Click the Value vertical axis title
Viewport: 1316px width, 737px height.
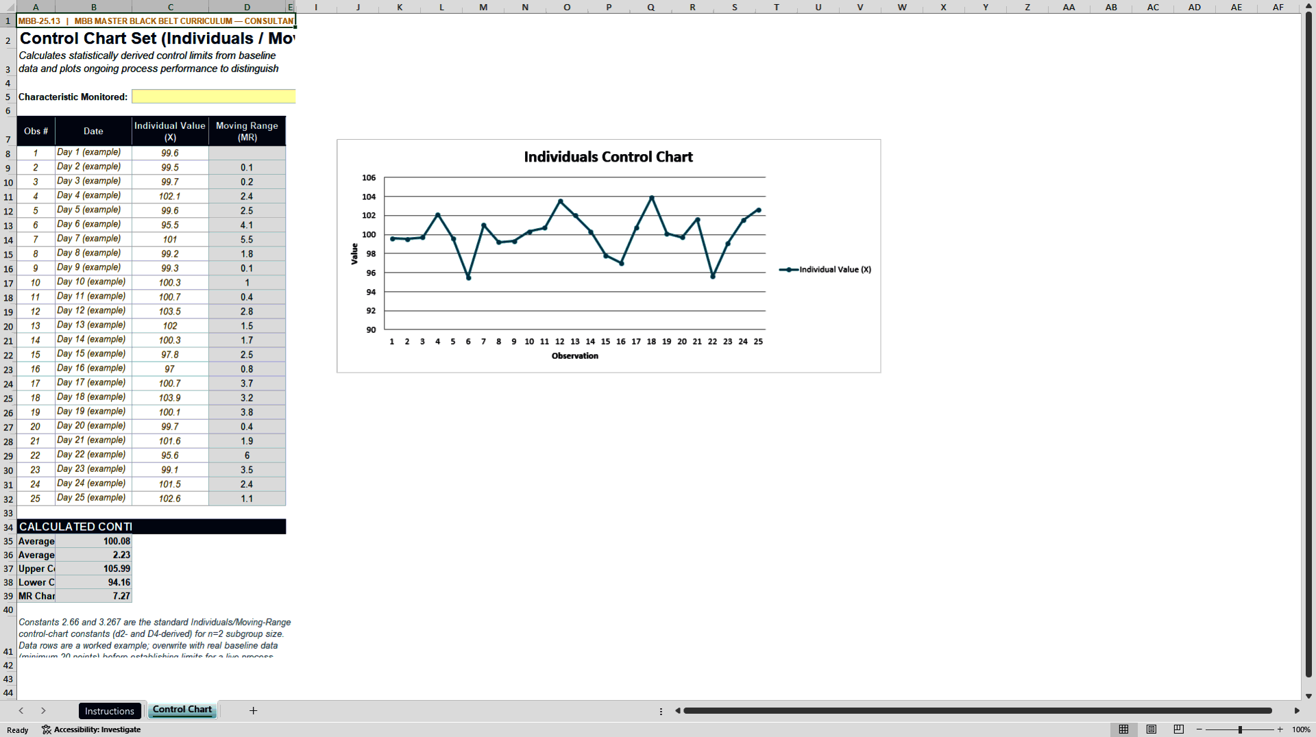click(x=354, y=253)
